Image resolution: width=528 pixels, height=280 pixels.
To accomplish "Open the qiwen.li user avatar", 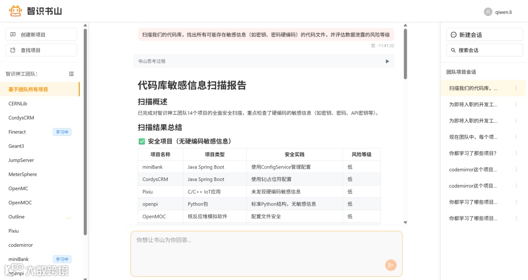I will click(x=488, y=12).
